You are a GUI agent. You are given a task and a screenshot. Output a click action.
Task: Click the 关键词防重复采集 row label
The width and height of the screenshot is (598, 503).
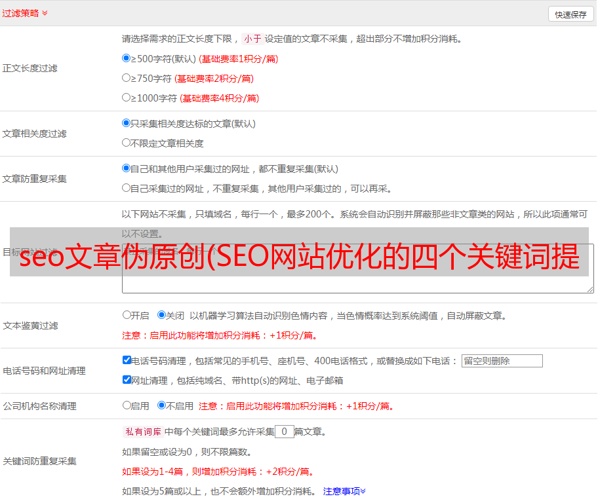[x=39, y=461]
